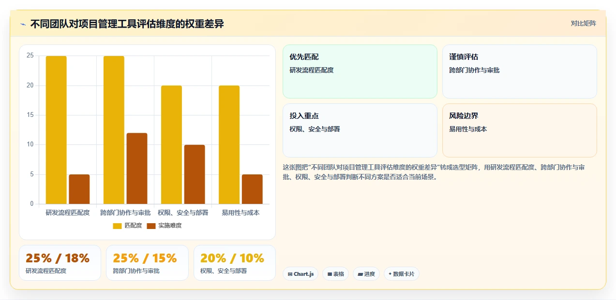Select the 实施难度 bar for 跨部门协作与审批

pos(137,168)
